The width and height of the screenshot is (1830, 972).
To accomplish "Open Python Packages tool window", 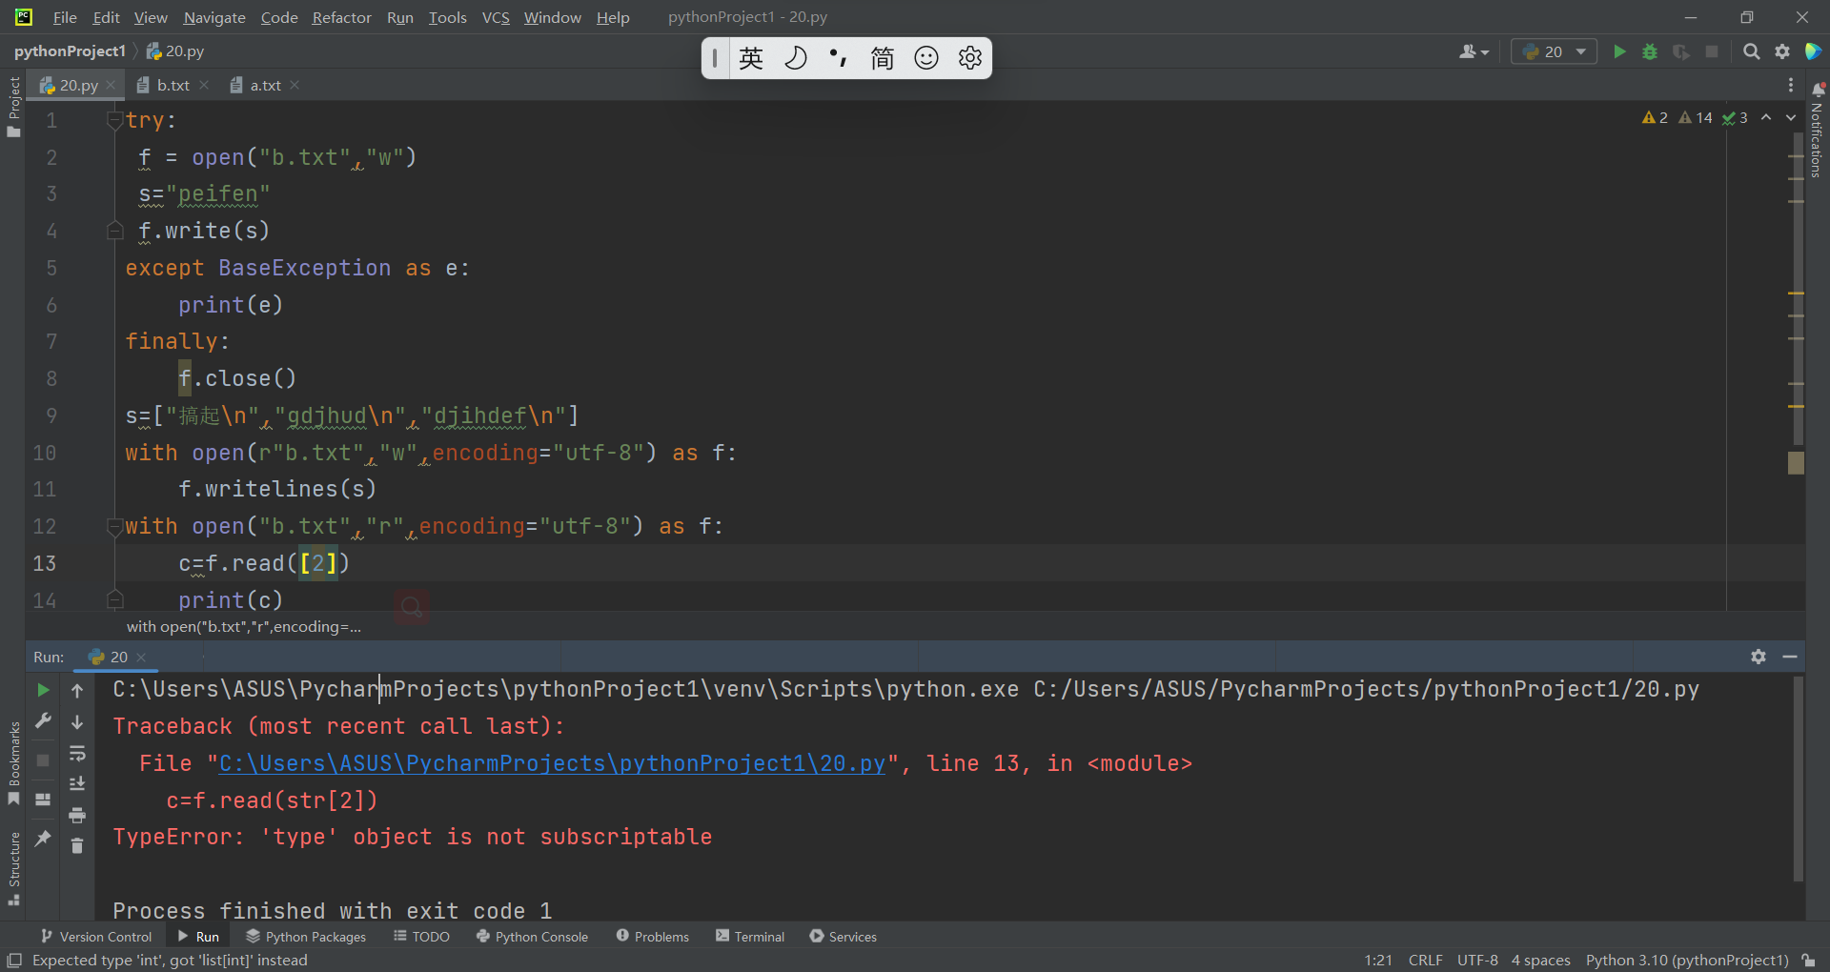I will pyautogui.click(x=306, y=937).
